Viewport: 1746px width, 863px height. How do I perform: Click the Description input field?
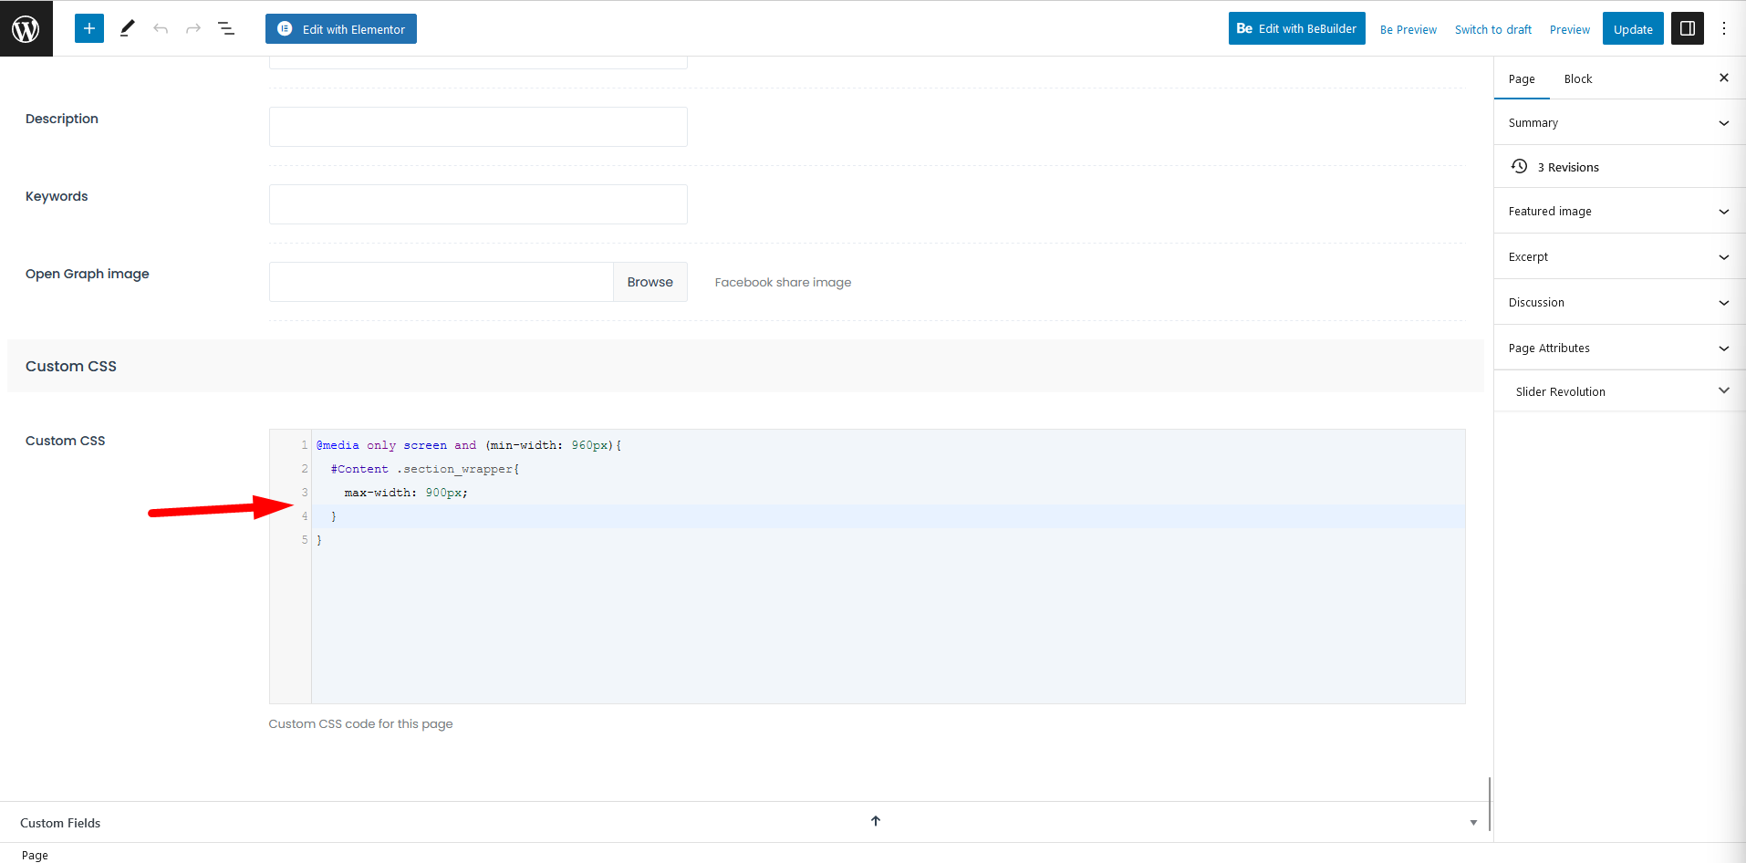click(x=478, y=127)
